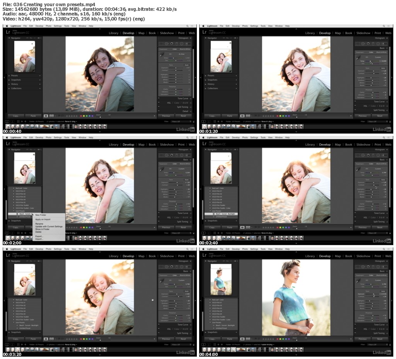
Task: In the 00:00:40 frame, click the Before/After view icon
Action: click(x=51, y=116)
